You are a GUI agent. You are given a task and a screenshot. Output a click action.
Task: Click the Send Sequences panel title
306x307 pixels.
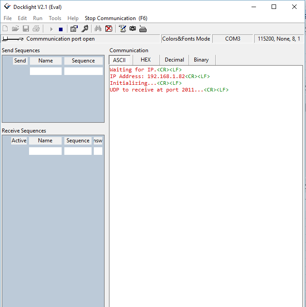[x=21, y=50]
